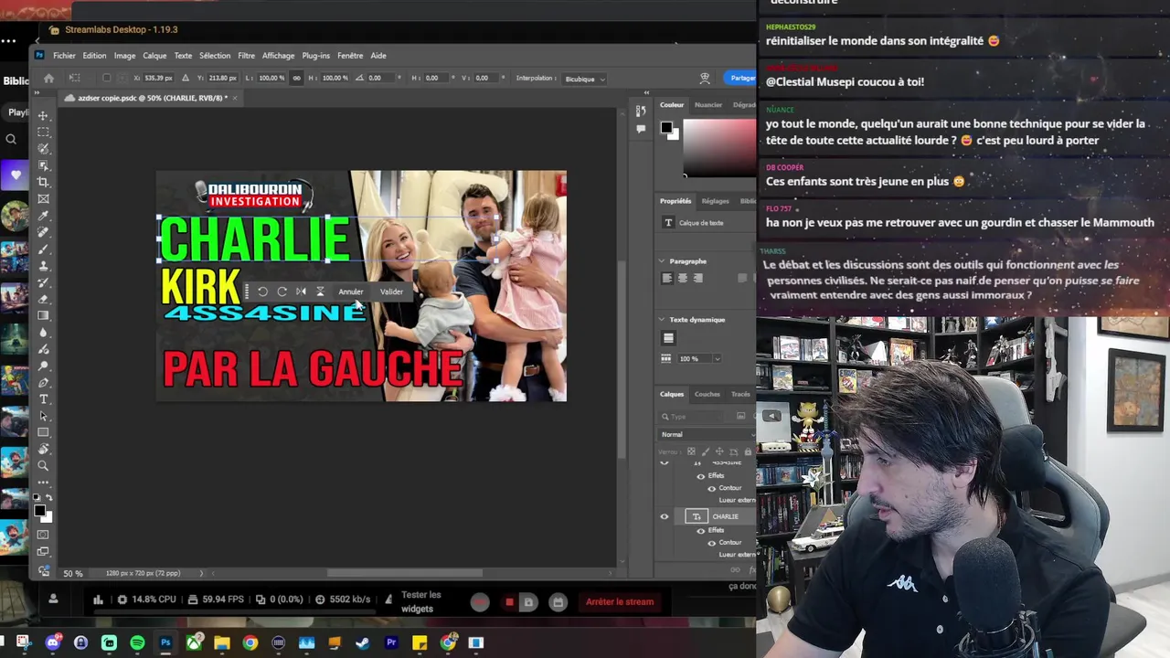
Task: Select the Zoom magnifier tool
Action: 43,466
